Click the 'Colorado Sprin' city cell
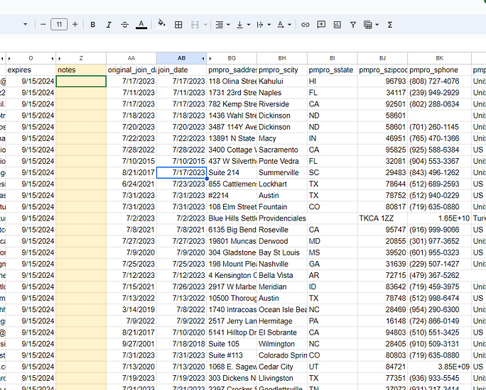 point(282,355)
